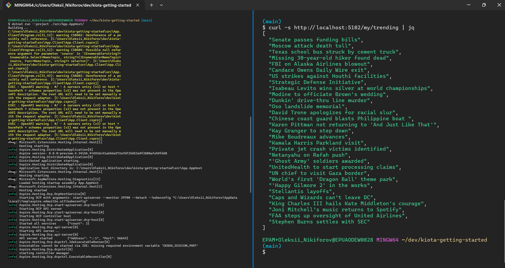Click "King Charles III hails Kate Middleton's courage"

[x=347, y=203]
